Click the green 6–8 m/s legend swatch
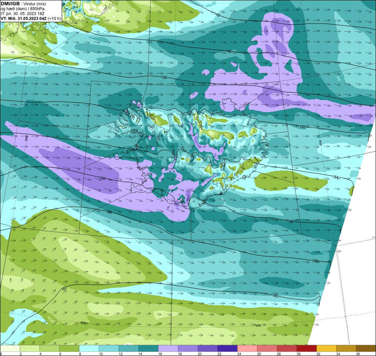376x356 pixels. point(69,348)
